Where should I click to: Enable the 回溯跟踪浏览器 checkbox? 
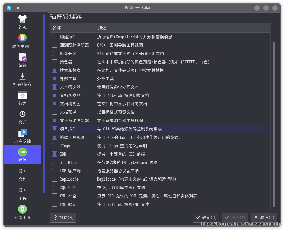coord(55,45)
